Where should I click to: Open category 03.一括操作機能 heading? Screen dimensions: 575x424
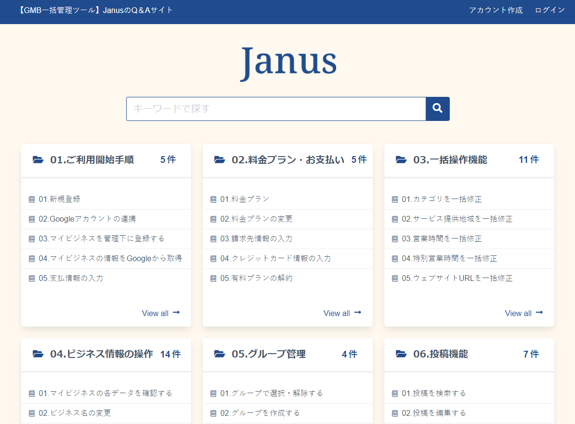tap(450, 160)
